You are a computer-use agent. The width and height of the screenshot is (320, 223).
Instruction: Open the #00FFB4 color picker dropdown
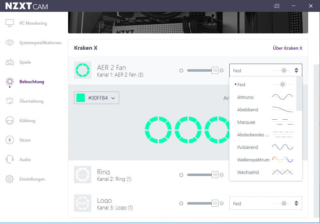[97, 98]
